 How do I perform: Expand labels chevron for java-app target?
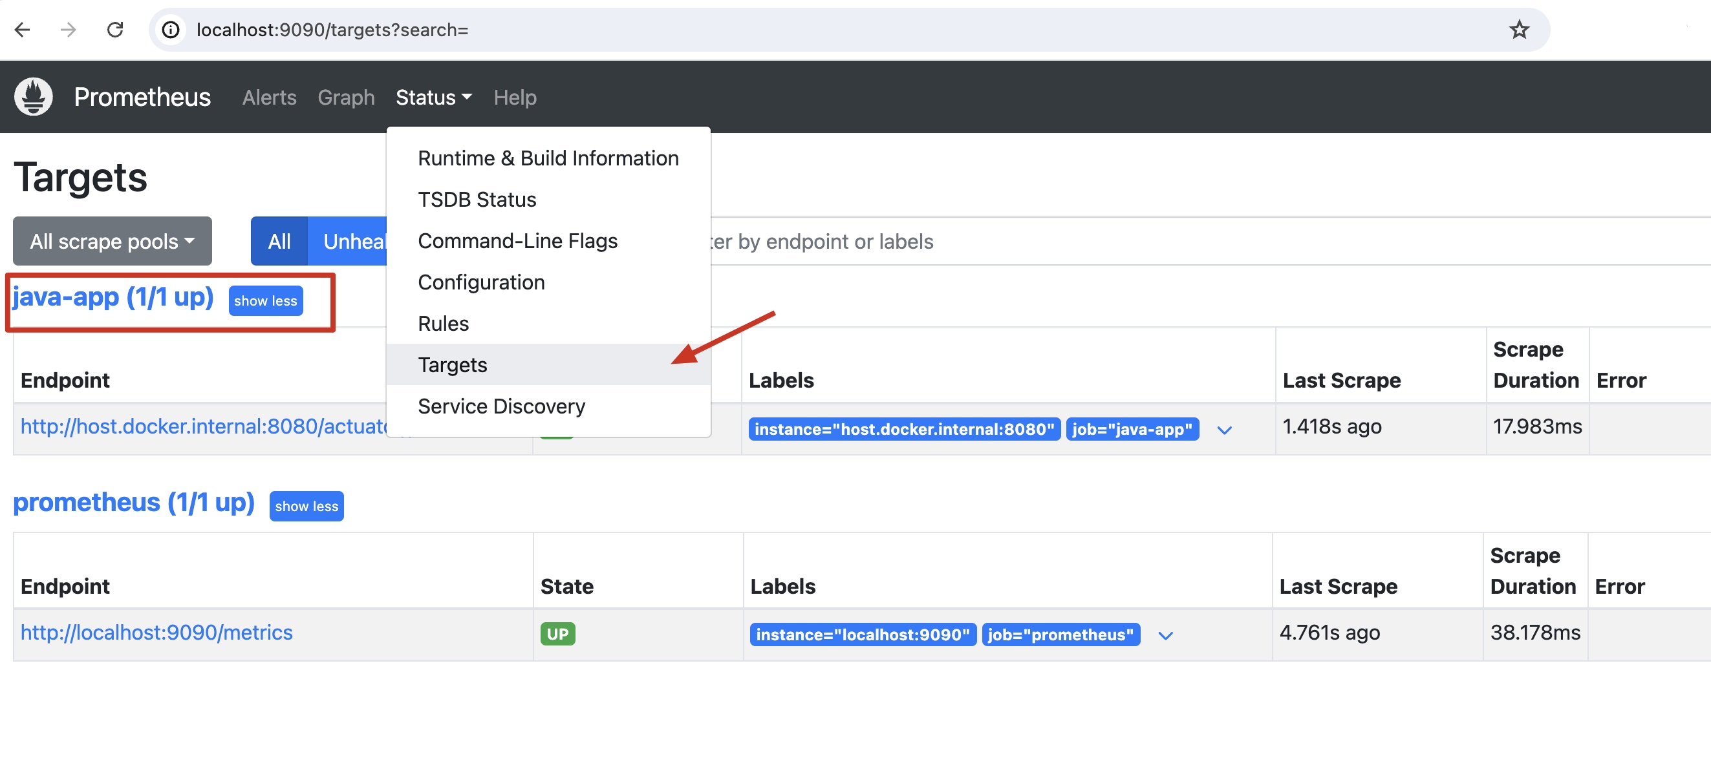[1224, 430]
